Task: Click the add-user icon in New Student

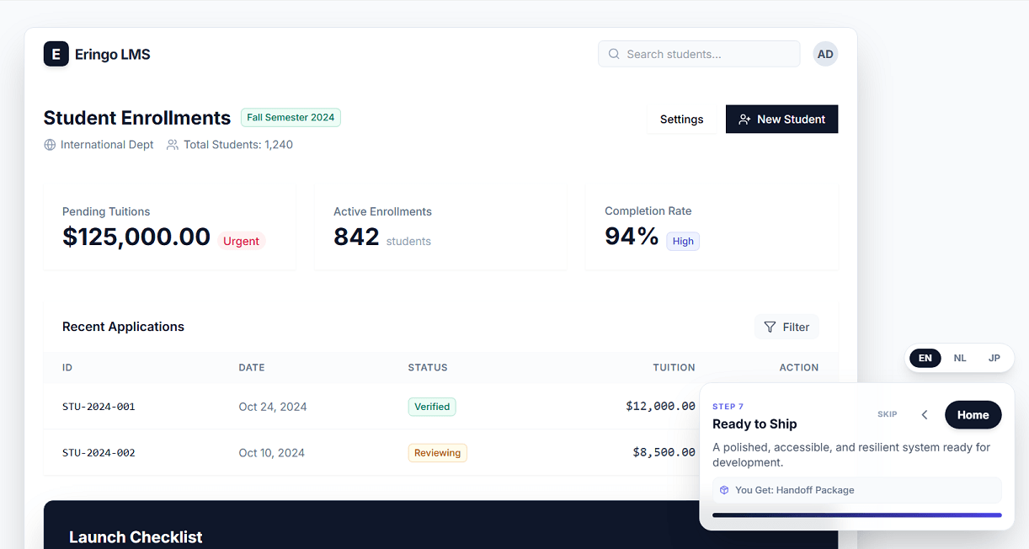Action: [x=744, y=120]
